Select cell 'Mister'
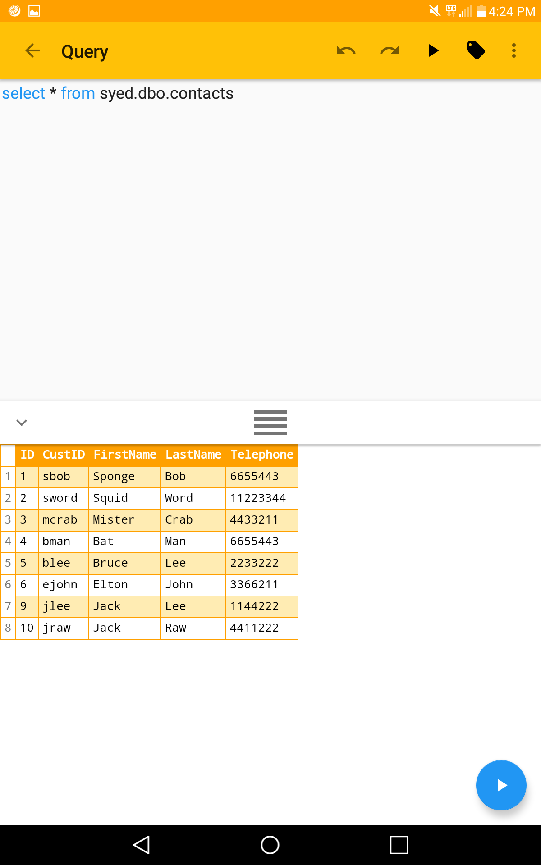541x865 pixels. click(125, 520)
